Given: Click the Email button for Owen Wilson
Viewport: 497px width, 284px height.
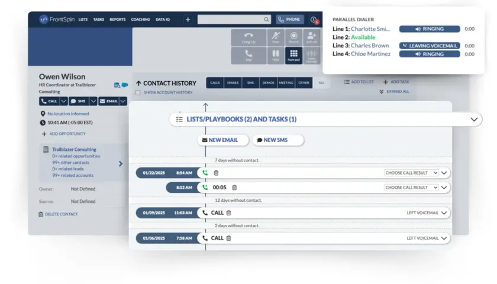Looking at the screenshot, I should tap(108, 101).
